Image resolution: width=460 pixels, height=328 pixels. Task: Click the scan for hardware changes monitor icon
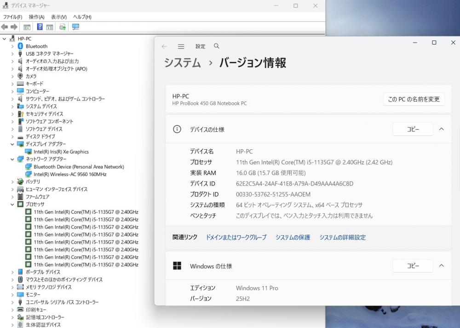tap(76, 27)
